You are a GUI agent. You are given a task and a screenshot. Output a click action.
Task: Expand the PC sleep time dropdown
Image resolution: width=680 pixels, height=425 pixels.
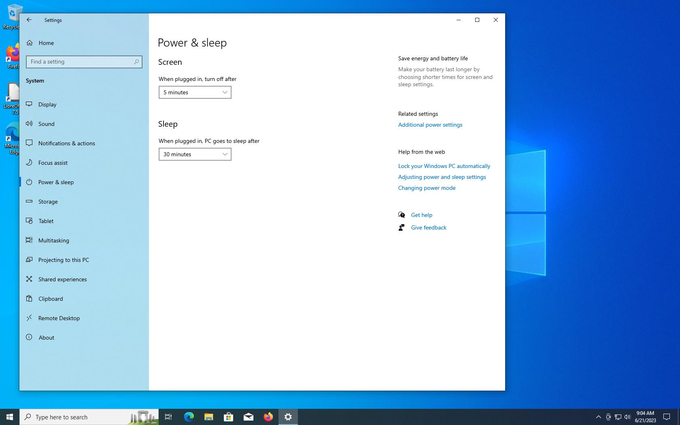[195, 154]
